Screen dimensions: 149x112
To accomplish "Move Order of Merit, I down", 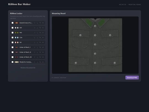I will point(37,47).
